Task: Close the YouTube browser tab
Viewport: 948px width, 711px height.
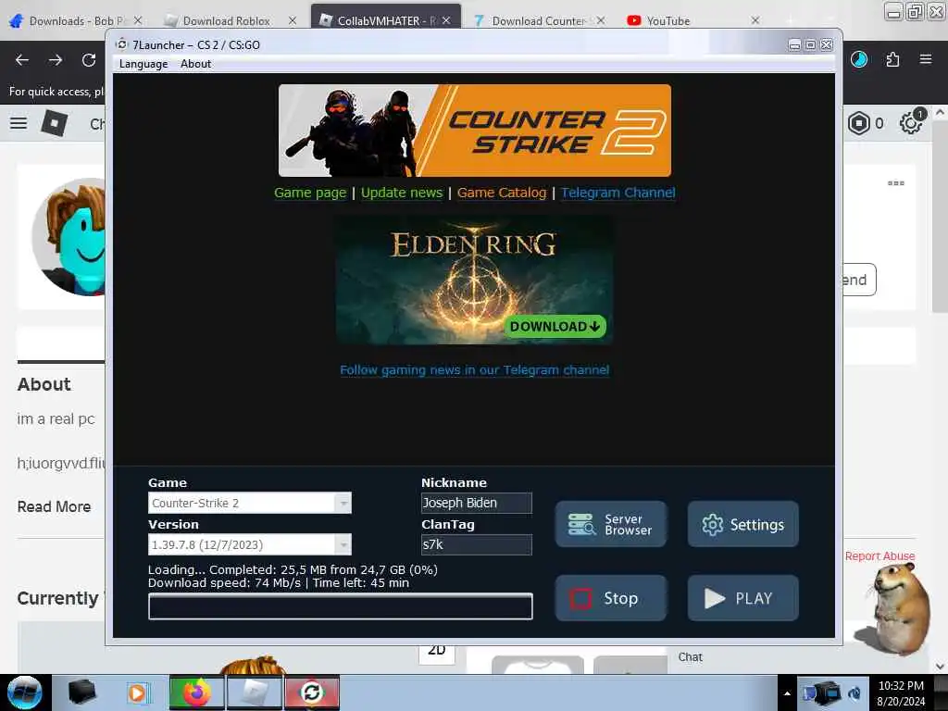Action: click(755, 20)
